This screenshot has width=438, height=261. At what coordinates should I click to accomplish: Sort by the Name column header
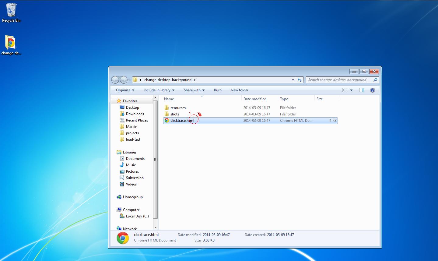[x=202, y=99]
